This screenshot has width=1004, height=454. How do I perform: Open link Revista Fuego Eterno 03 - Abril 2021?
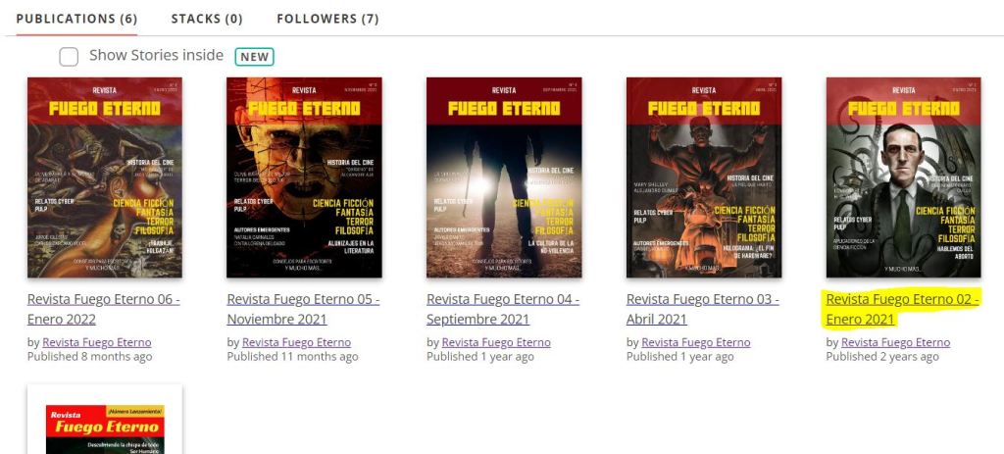(x=702, y=309)
